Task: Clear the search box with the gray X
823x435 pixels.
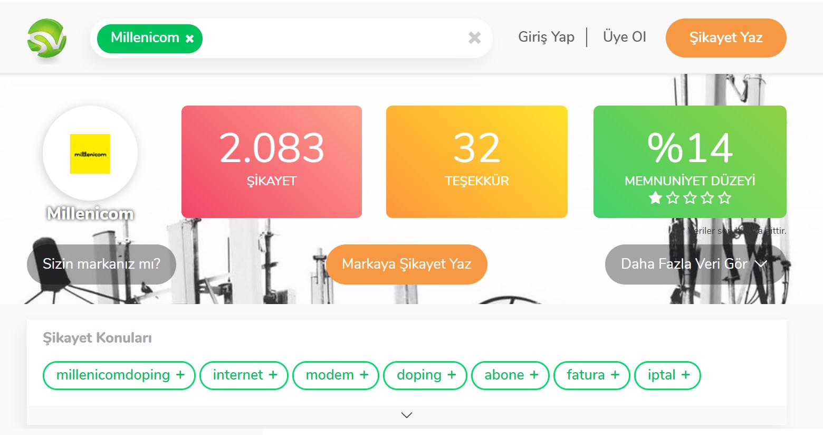Action: coord(475,37)
